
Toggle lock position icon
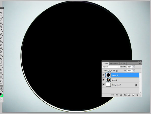coord(114,71)
